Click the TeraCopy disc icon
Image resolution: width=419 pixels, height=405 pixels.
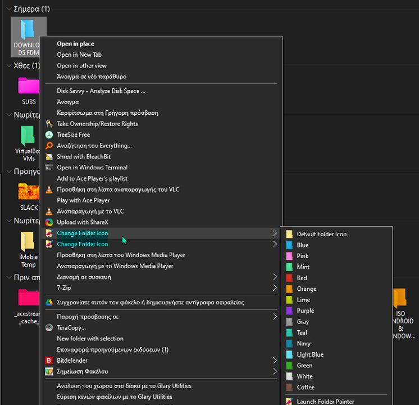pyautogui.click(x=49, y=327)
